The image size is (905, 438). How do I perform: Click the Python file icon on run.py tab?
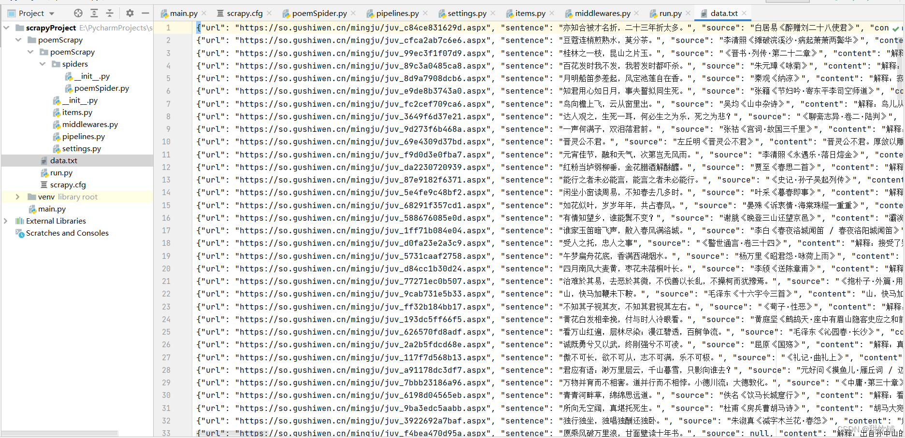(x=654, y=14)
